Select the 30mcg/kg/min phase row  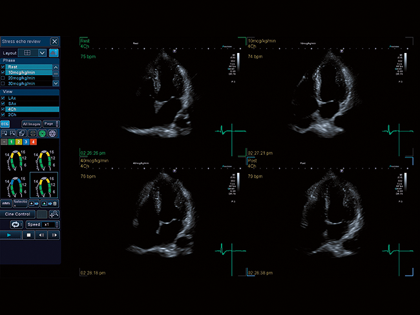click(x=29, y=83)
